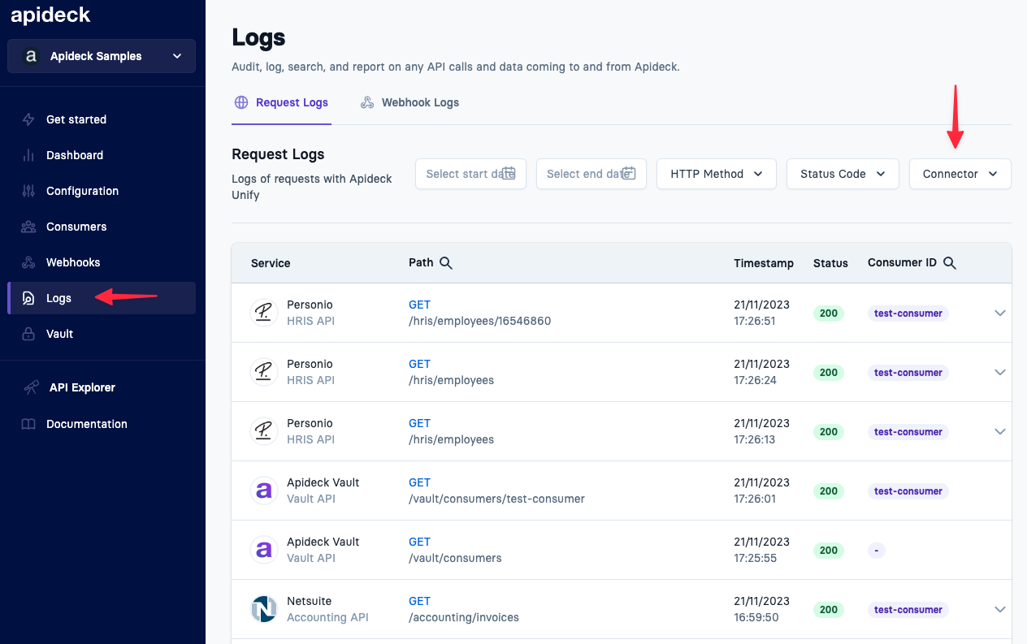Click the API Explorer telescope icon
The image size is (1027, 644).
tap(31, 387)
